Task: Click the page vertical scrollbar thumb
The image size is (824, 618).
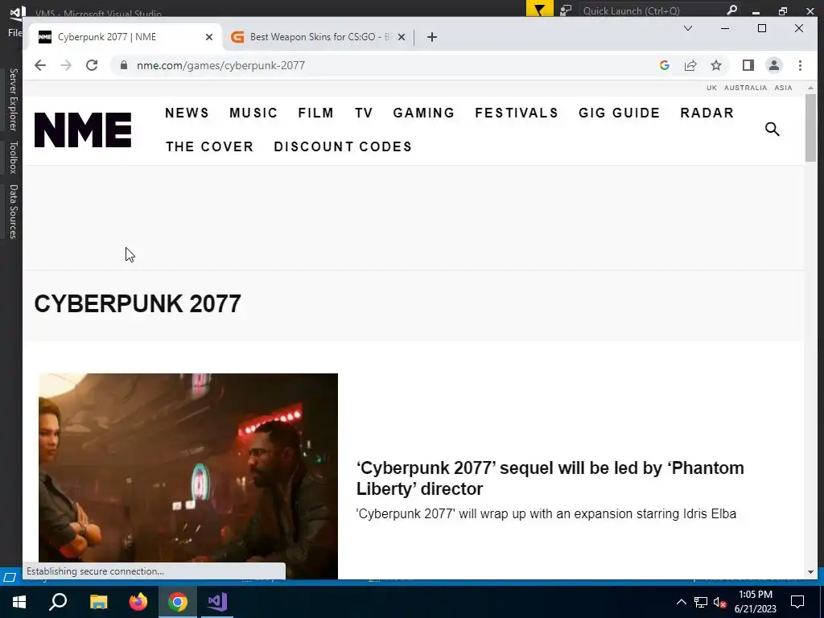Action: pyautogui.click(x=810, y=128)
